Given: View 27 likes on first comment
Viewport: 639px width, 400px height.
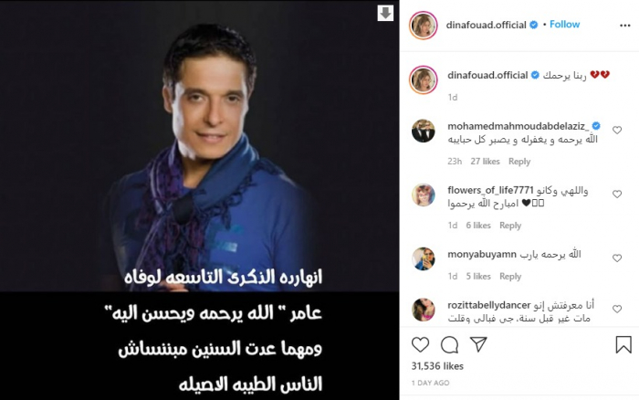Looking at the screenshot, I should tap(485, 162).
